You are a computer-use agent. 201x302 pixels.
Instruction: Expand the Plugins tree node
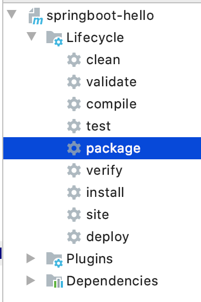point(31,258)
